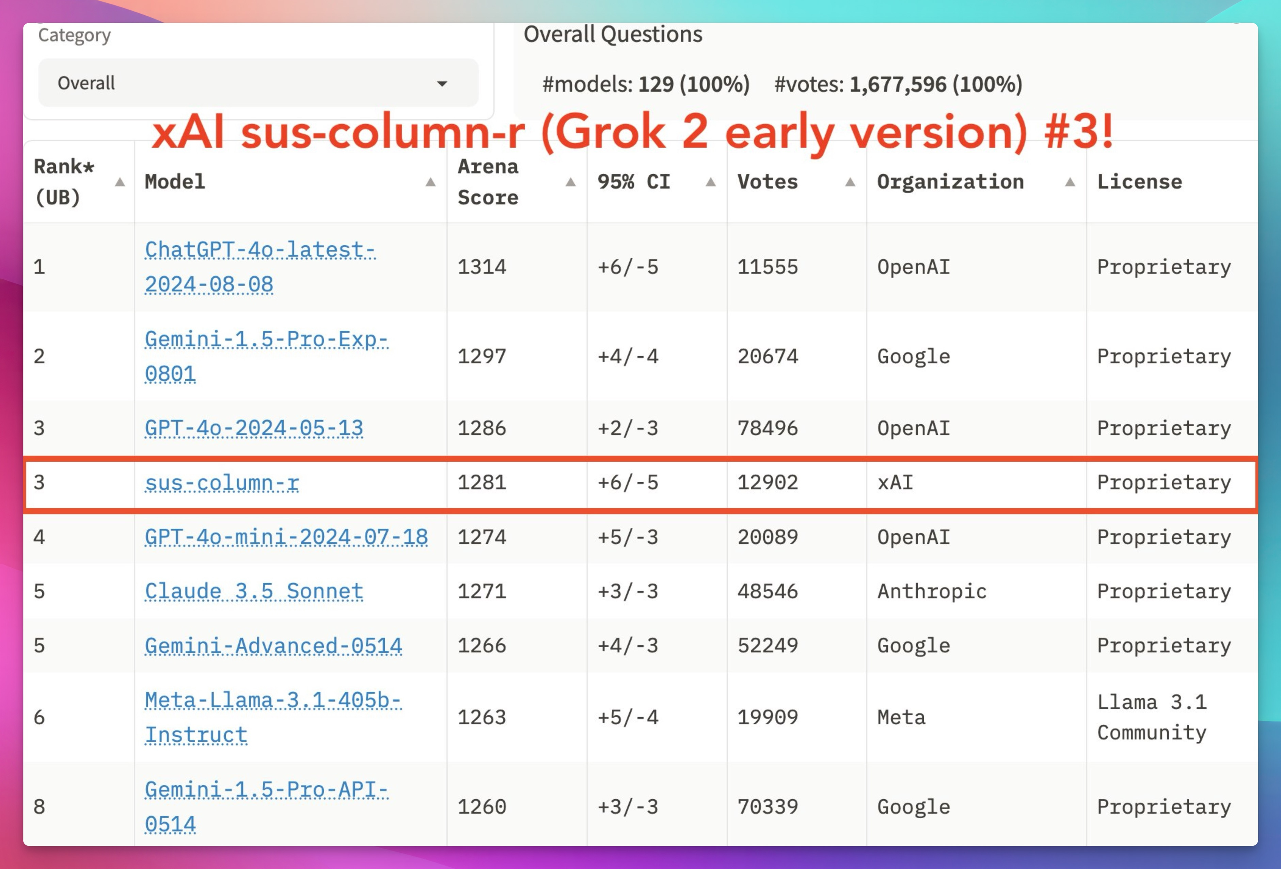Select Votes value 52249
The width and height of the screenshot is (1281, 869).
(767, 645)
